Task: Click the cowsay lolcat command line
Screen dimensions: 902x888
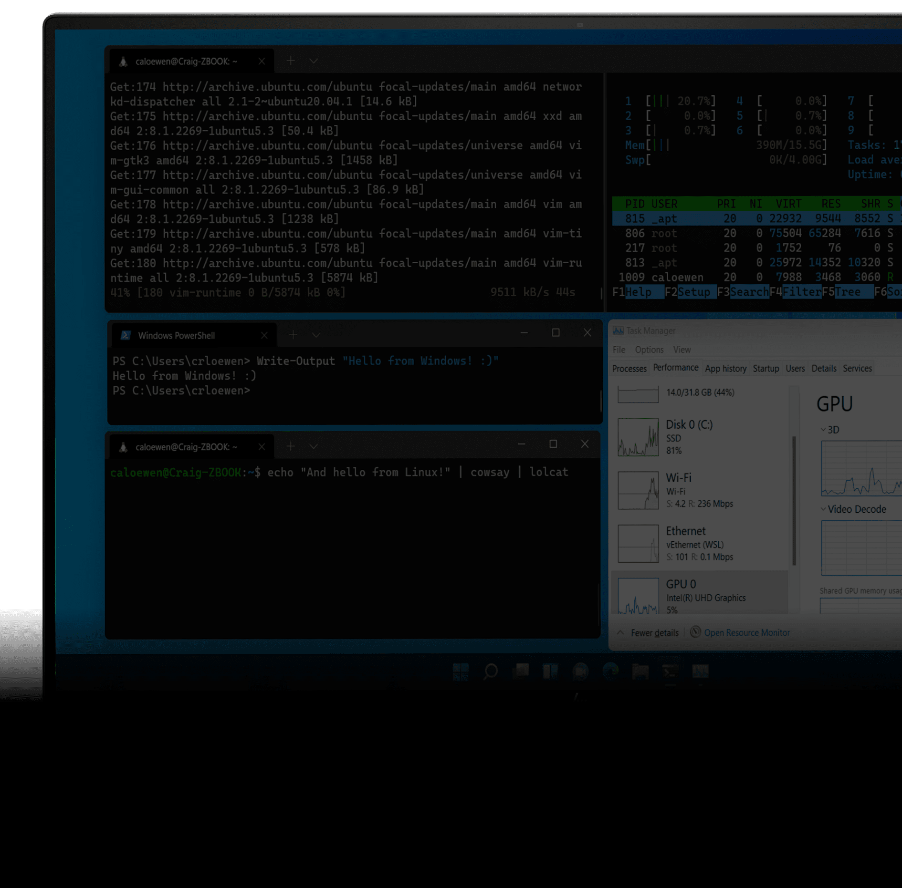Action: click(x=339, y=472)
